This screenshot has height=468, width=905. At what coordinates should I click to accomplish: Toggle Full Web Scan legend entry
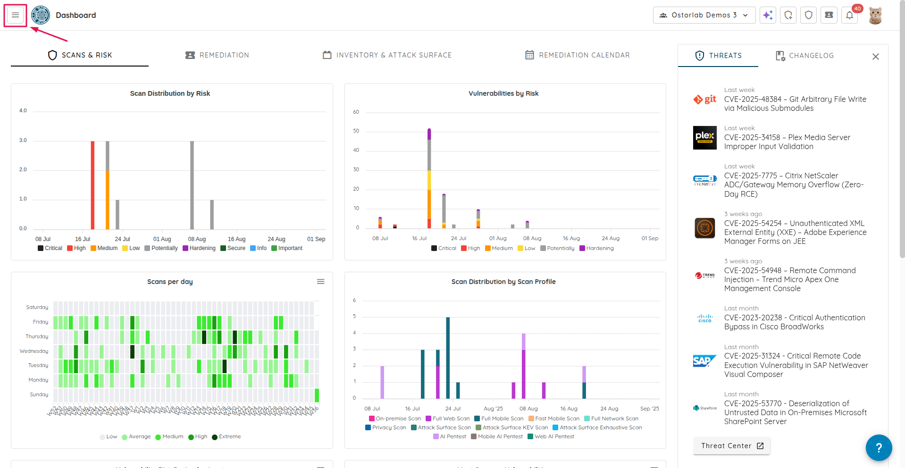(x=447, y=418)
